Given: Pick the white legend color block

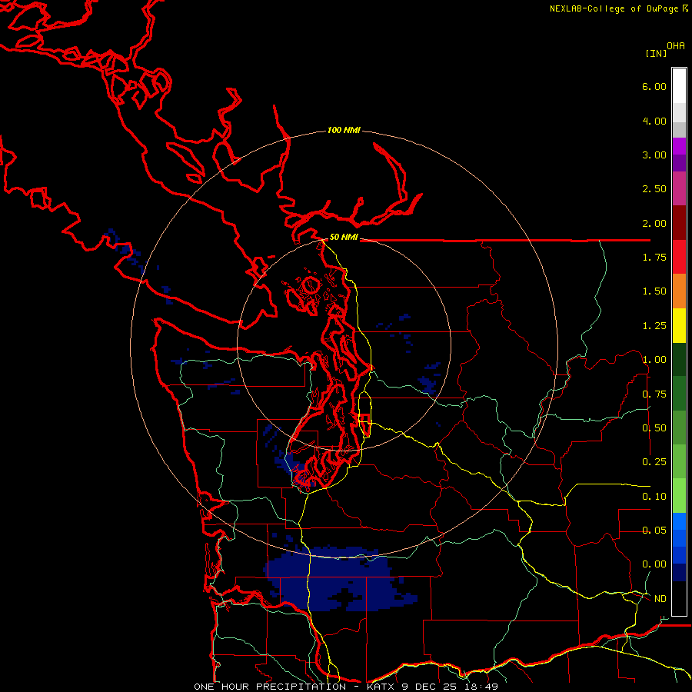Looking at the screenshot, I should click(x=679, y=85).
